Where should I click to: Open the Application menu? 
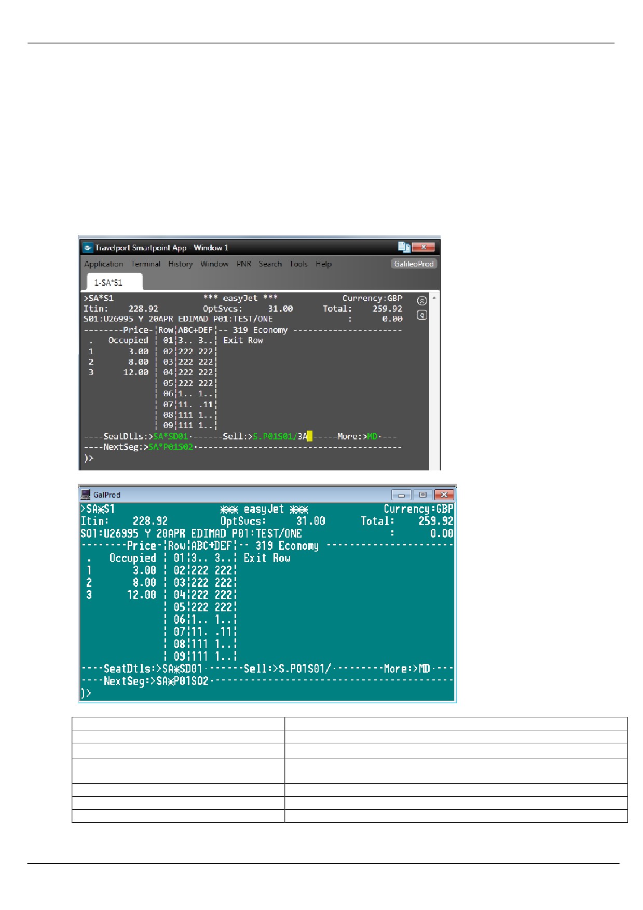pyautogui.click(x=104, y=264)
